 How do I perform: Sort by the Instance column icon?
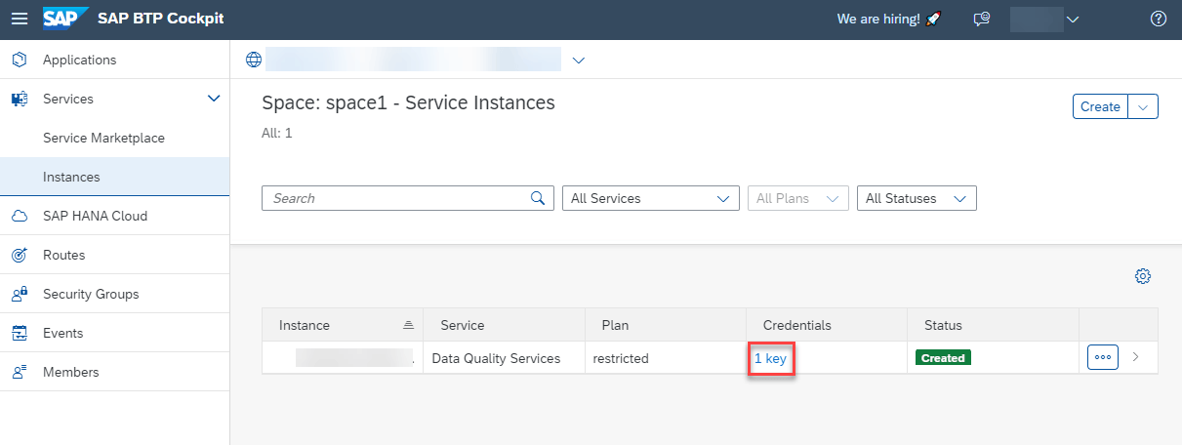[x=409, y=325]
